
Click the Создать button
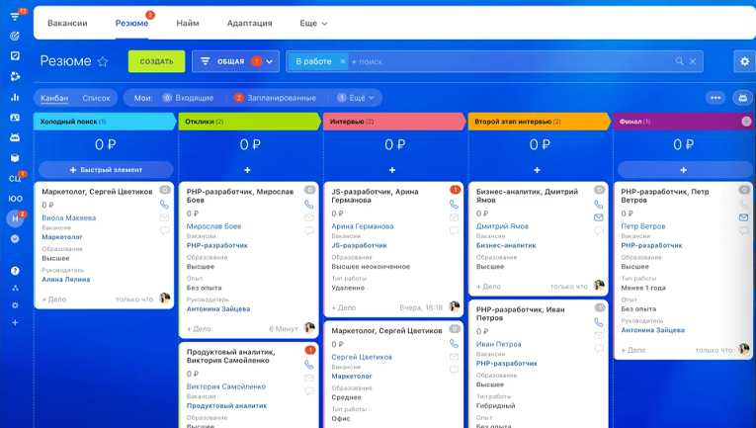156,61
